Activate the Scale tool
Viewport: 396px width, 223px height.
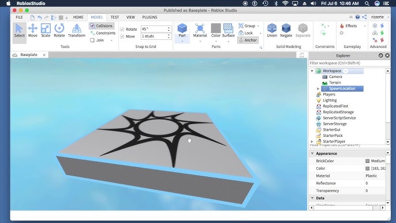pyautogui.click(x=46, y=31)
